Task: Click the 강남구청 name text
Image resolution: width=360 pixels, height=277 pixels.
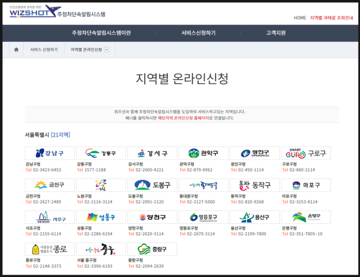Action: (33, 164)
